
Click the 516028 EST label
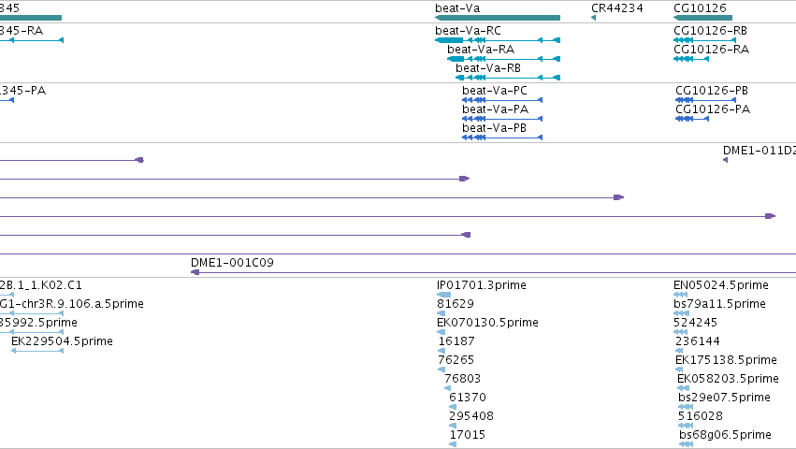click(x=700, y=416)
